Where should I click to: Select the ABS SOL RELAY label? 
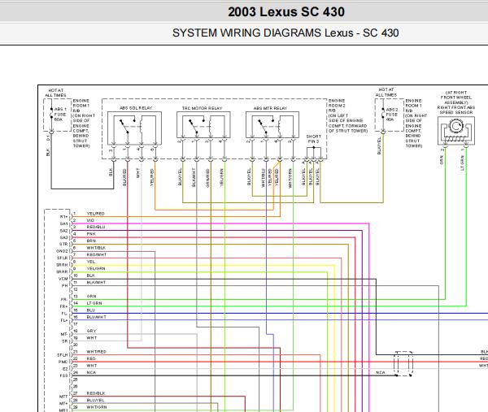(x=136, y=108)
